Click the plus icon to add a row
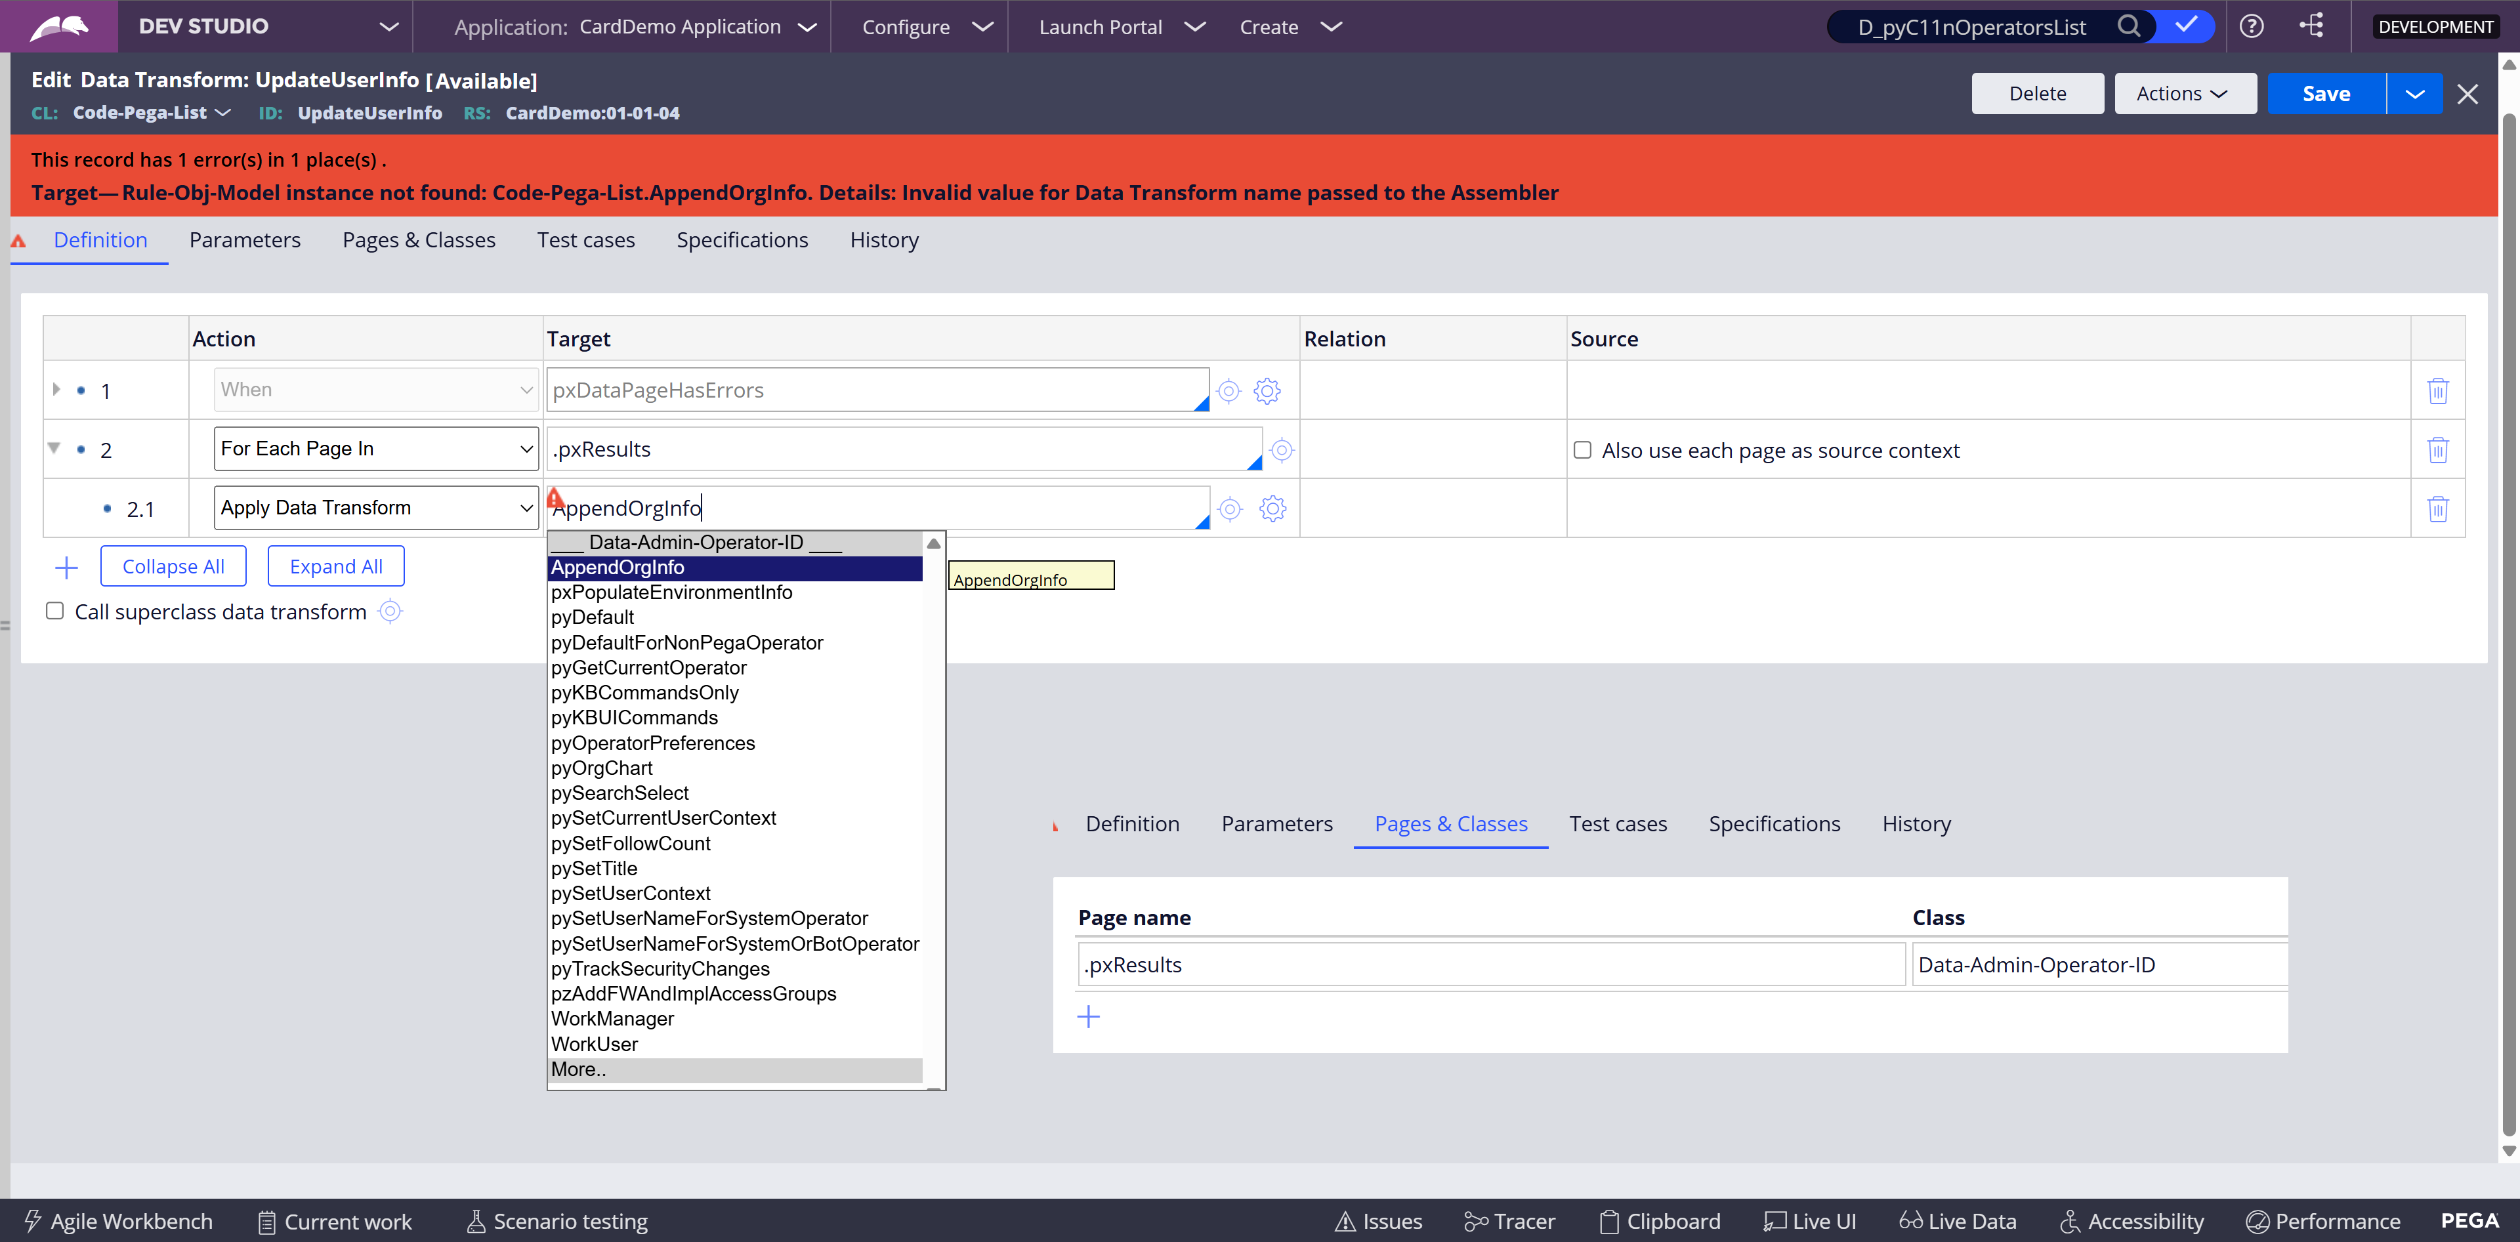The height and width of the screenshot is (1242, 2520). click(x=66, y=568)
